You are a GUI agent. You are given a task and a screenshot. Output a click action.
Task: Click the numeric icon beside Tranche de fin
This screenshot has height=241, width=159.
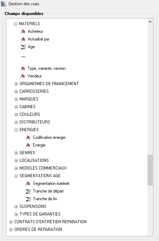pos(28,199)
